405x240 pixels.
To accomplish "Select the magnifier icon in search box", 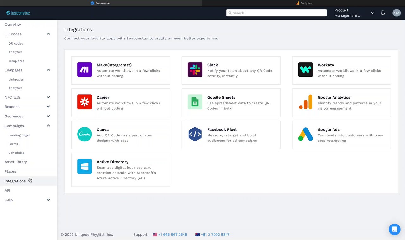I will 230,13.
